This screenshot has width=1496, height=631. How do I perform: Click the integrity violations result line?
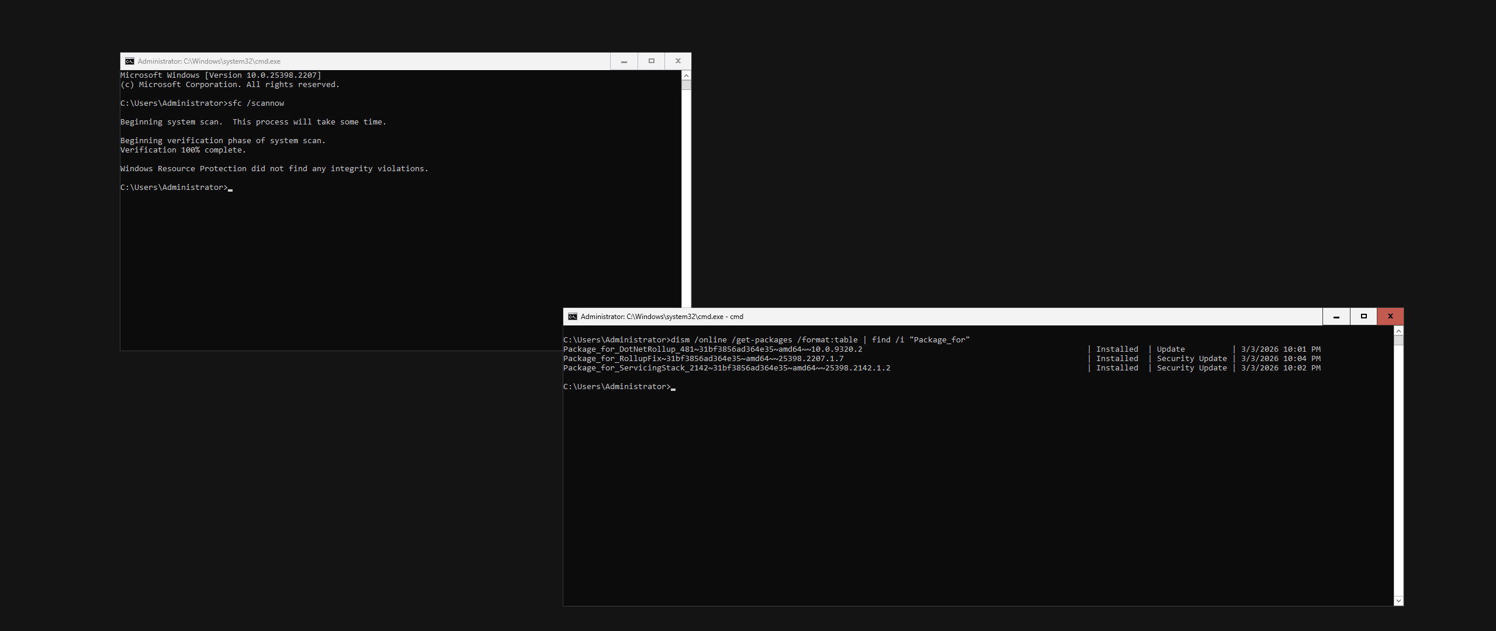[x=274, y=169]
